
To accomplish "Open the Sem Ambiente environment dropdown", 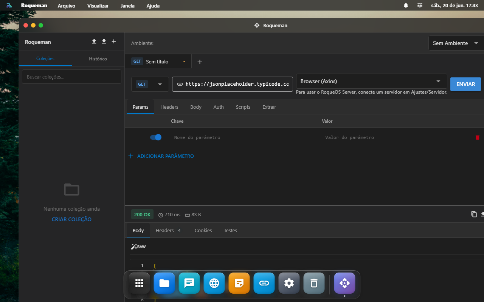I will (x=456, y=43).
